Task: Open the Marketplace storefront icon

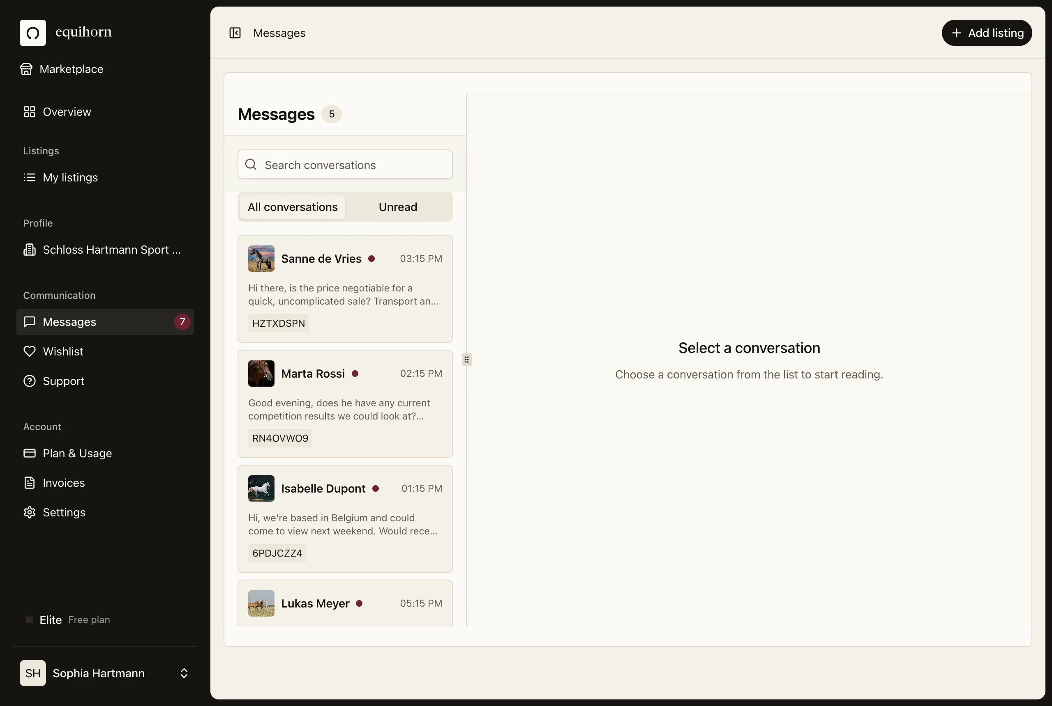Action: pos(27,69)
